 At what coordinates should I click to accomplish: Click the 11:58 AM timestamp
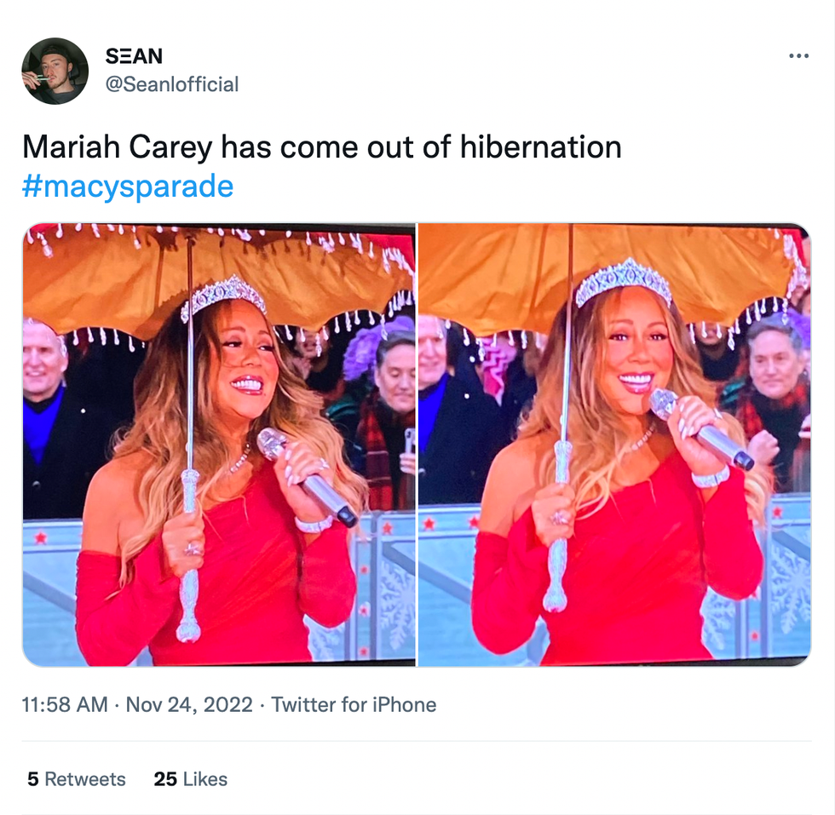coord(65,704)
